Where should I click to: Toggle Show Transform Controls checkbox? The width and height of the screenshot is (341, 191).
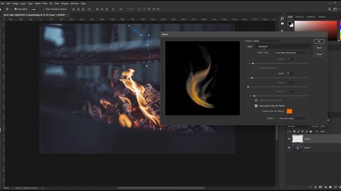[x=44, y=9]
